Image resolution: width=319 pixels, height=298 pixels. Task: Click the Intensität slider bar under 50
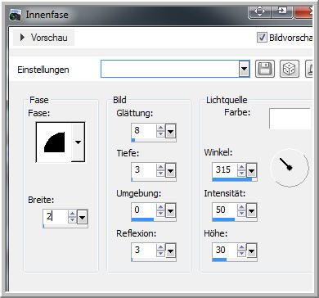click(x=235, y=219)
